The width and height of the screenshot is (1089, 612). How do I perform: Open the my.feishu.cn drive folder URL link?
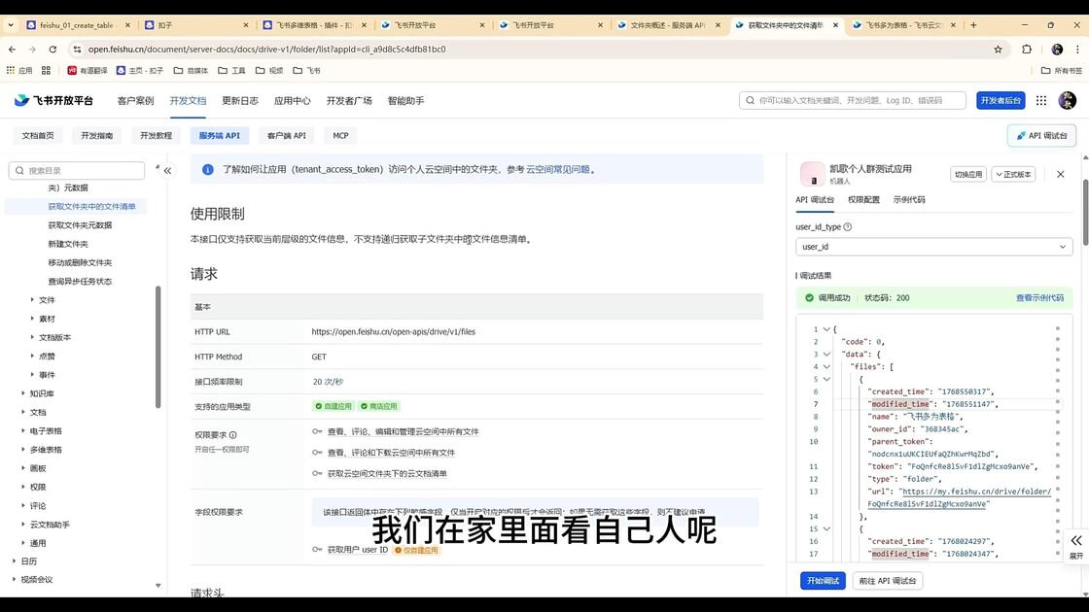[959, 497]
